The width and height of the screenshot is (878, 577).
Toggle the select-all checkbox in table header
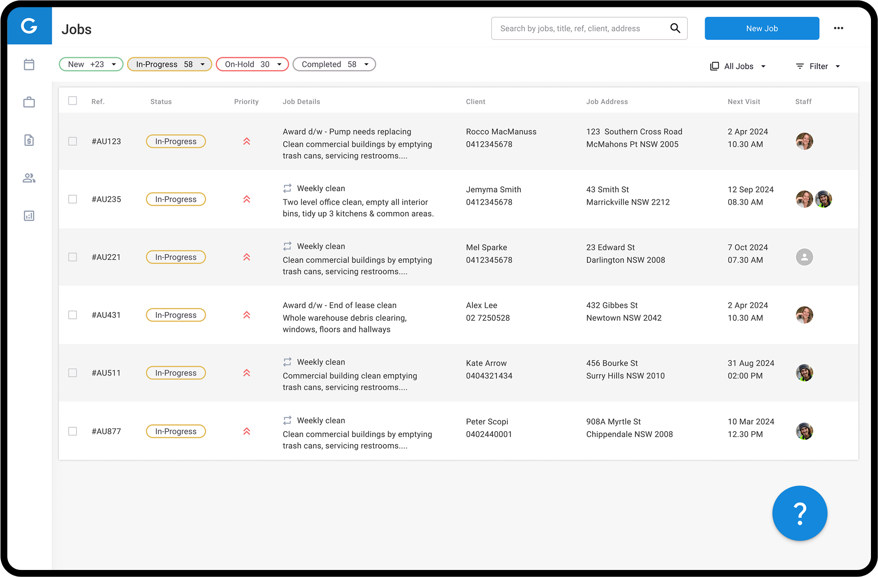coord(73,101)
